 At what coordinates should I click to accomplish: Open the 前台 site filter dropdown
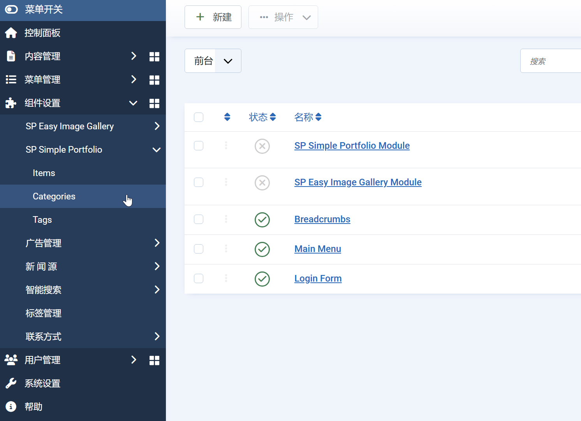coord(213,61)
